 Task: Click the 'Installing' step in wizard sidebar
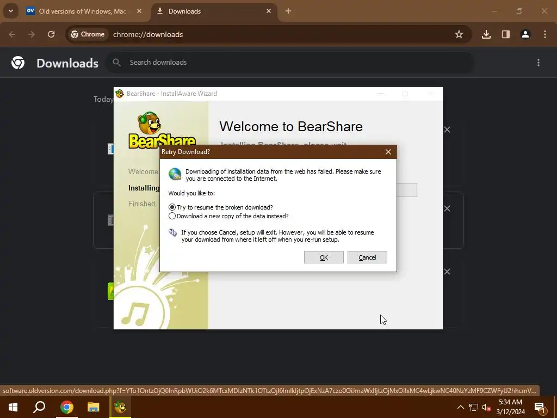(x=144, y=188)
